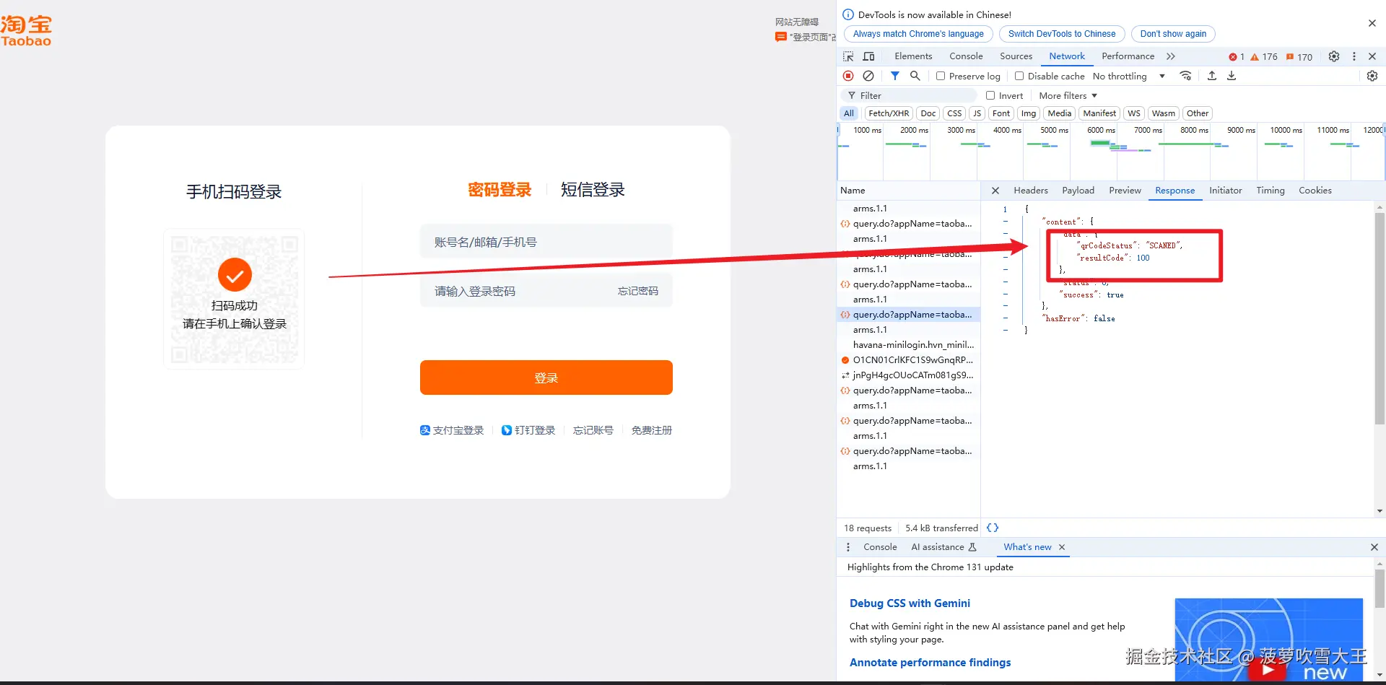Screen dimensions: 1386x685
Task: Open the Performance panel
Action: tap(1128, 56)
